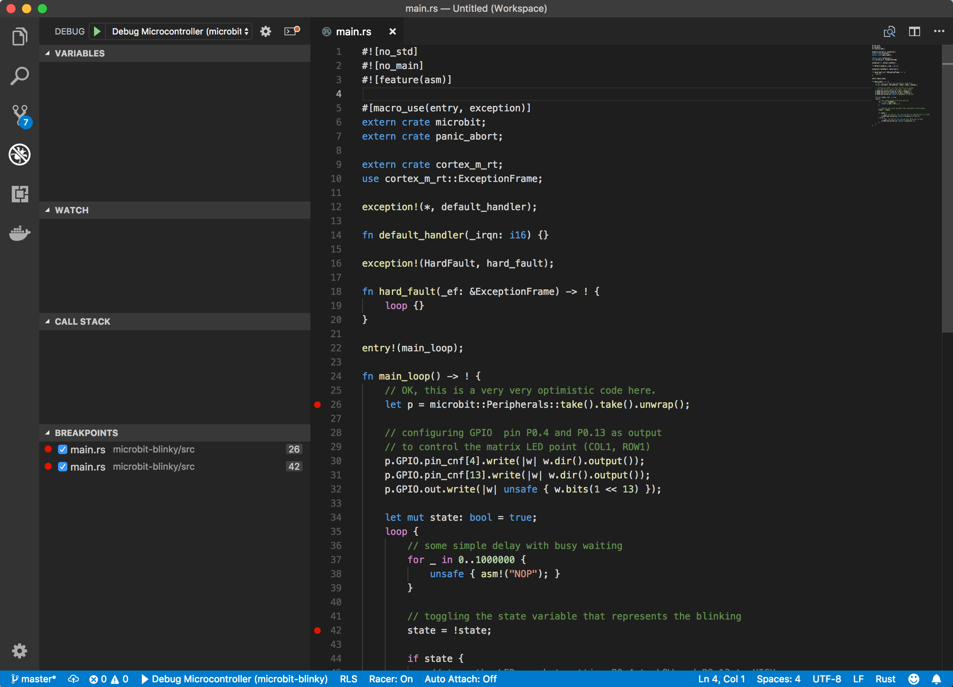The width and height of the screenshot is (953, 687).
Task: Open Source Control view with 7 changes
Action: [21, 116]
